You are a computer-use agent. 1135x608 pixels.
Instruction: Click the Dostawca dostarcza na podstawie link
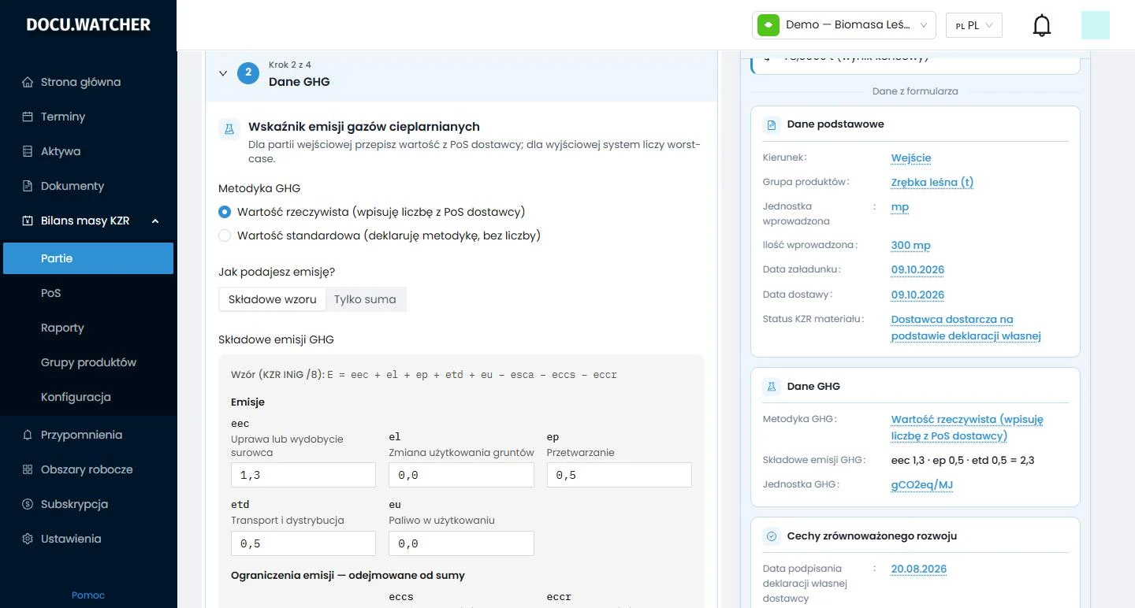coord(966,328)
